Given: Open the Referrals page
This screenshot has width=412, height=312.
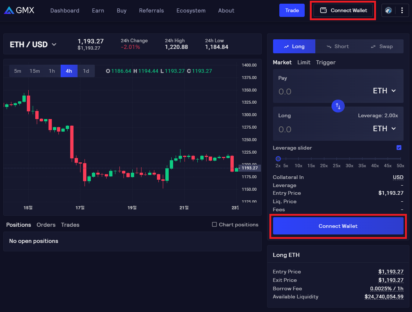Looking at the screenshot, I should click(151, 11).
